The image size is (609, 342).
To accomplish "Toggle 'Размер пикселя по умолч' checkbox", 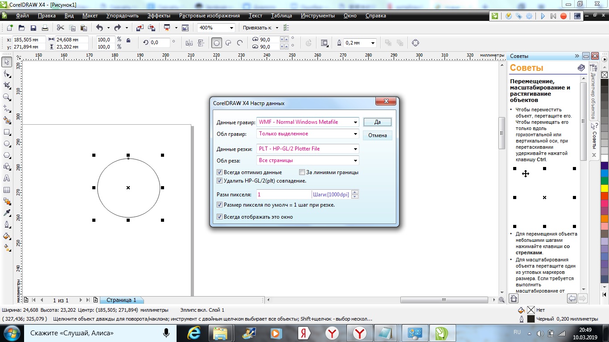I will pyautogui.click(x=219, y=205).
